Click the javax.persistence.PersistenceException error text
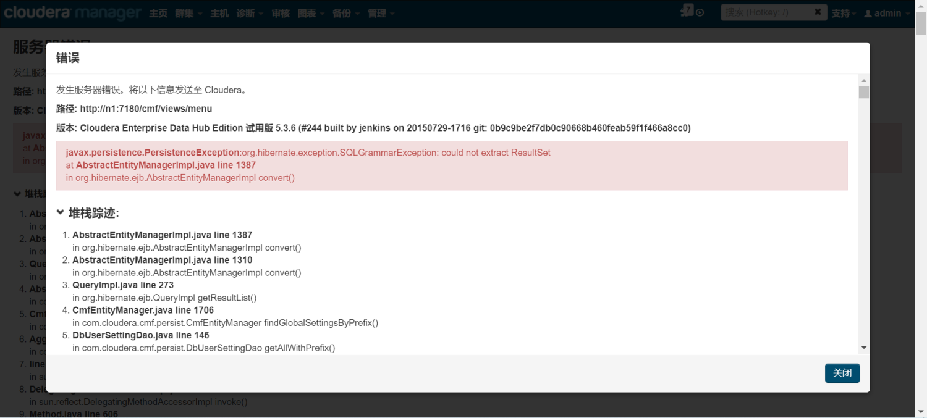The height and width of the screenshot is (418, 927). pos(153,152)
